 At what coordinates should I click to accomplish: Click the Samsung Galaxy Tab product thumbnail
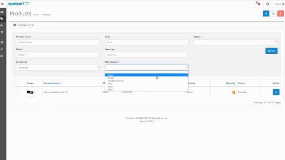point(30,92)
